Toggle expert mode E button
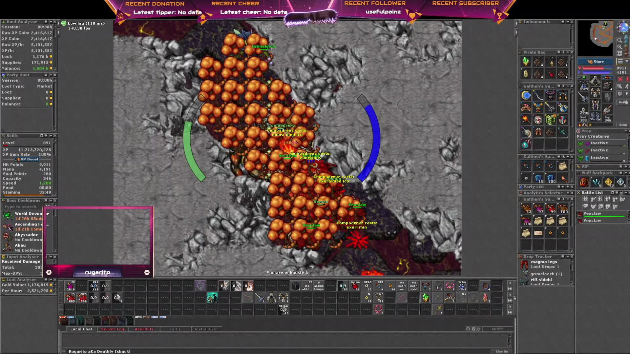The image size is (630, 354). click(627, 94)
